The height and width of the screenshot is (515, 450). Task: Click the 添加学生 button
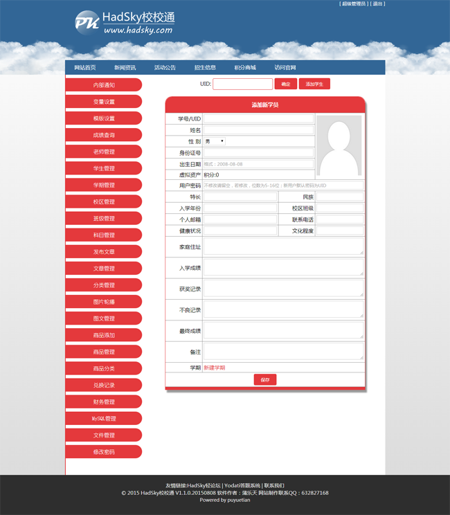click(x=314, y=84)
